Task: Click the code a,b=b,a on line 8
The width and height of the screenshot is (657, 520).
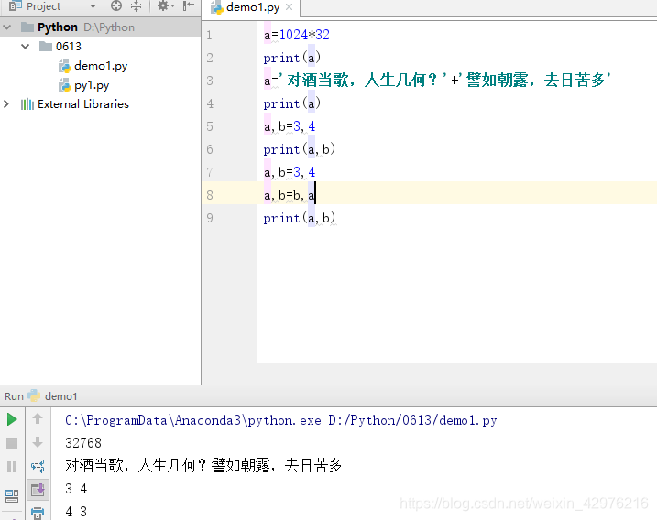Action: tap(290, 195)
